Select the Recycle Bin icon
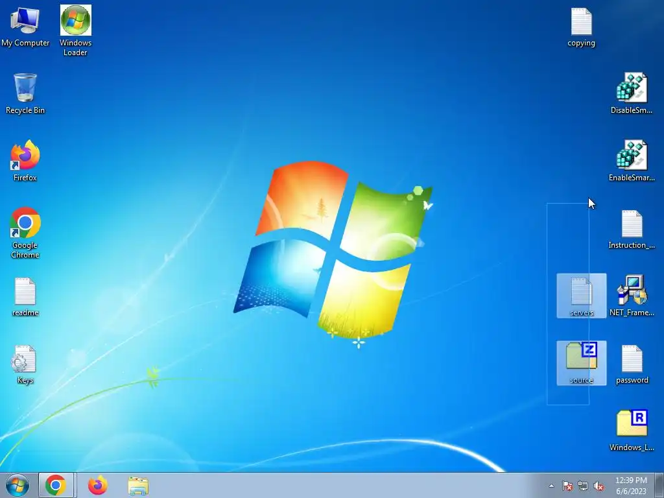Screen dimensions: 664x498 coord(25,94)
